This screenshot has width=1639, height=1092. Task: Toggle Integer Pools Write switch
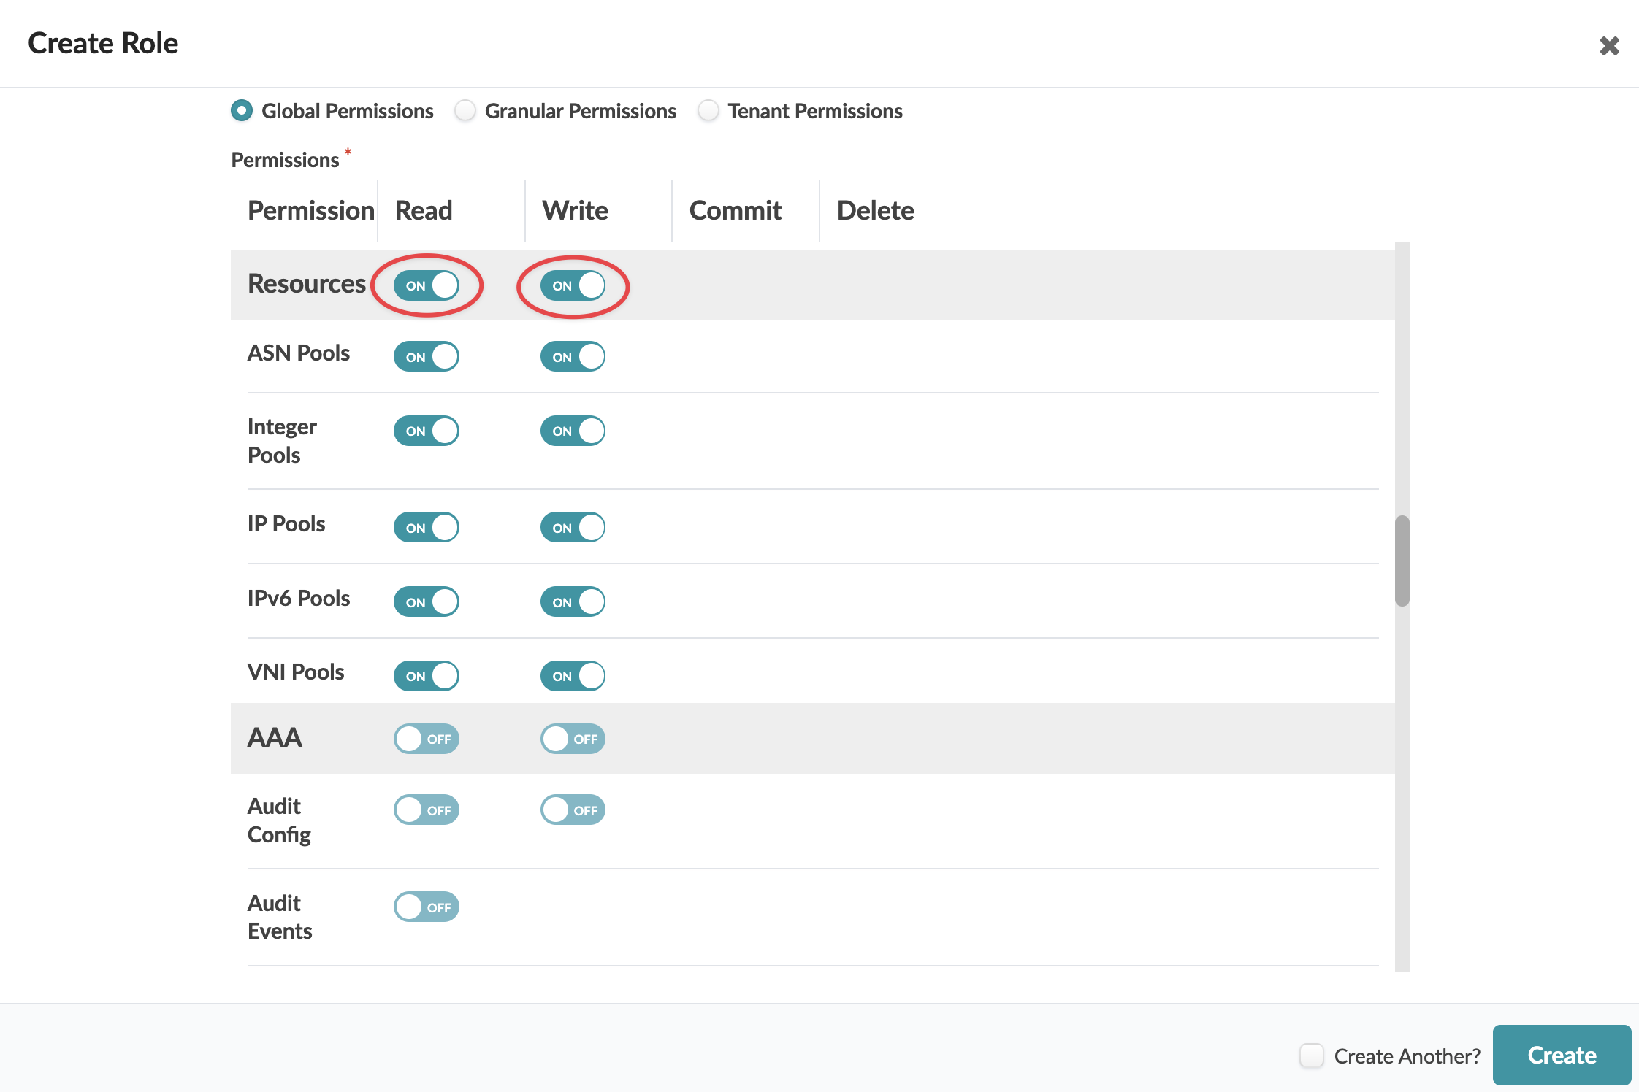[573, 431]
